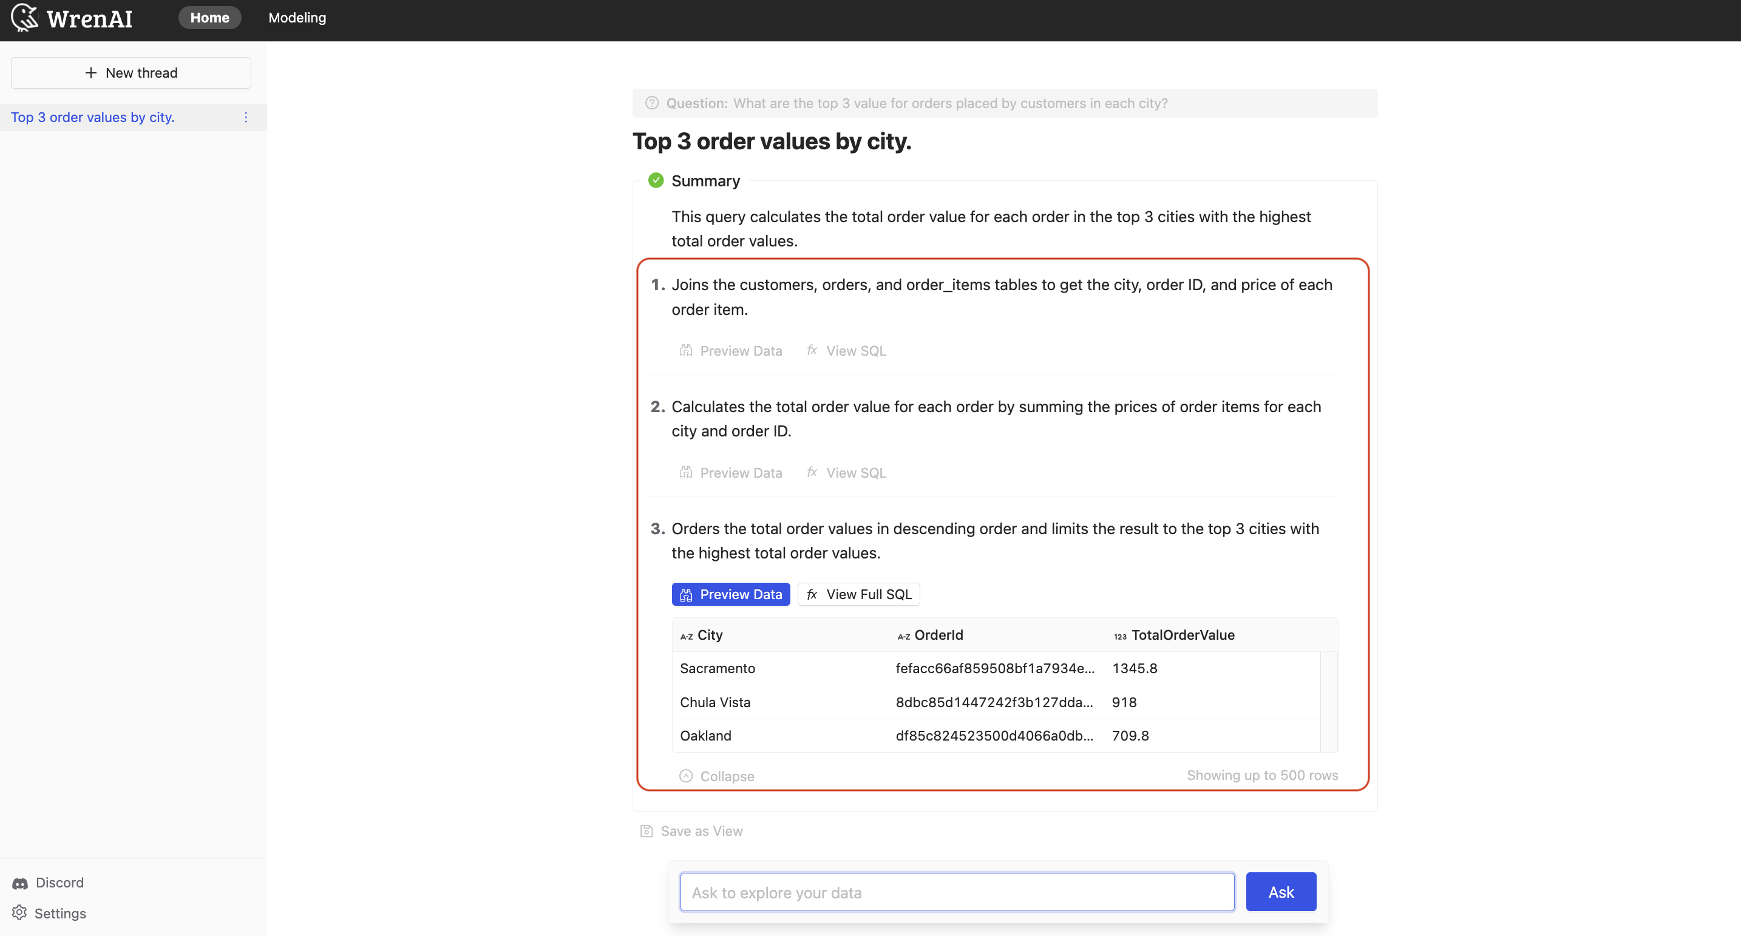Click the plus icon in New thread
The height and width of the screenshot is (936, 1741).
(x=90, y=72)
